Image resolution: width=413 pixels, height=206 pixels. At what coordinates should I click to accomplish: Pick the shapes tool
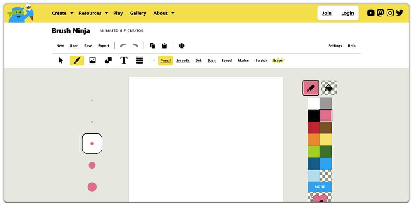coord(108,61)
